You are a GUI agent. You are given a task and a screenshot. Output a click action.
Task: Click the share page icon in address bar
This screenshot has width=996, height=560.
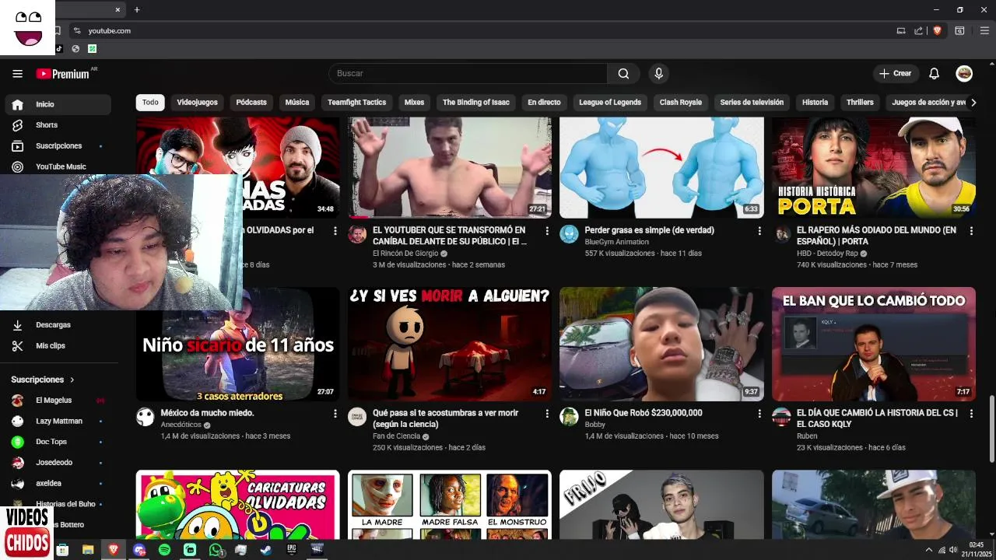918,30
